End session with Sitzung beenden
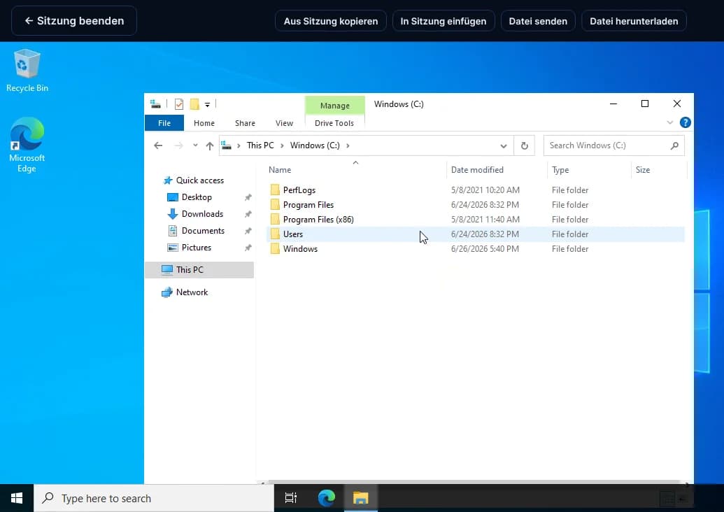This screenshot has width=724, height=512. click(x=74, y=21)
